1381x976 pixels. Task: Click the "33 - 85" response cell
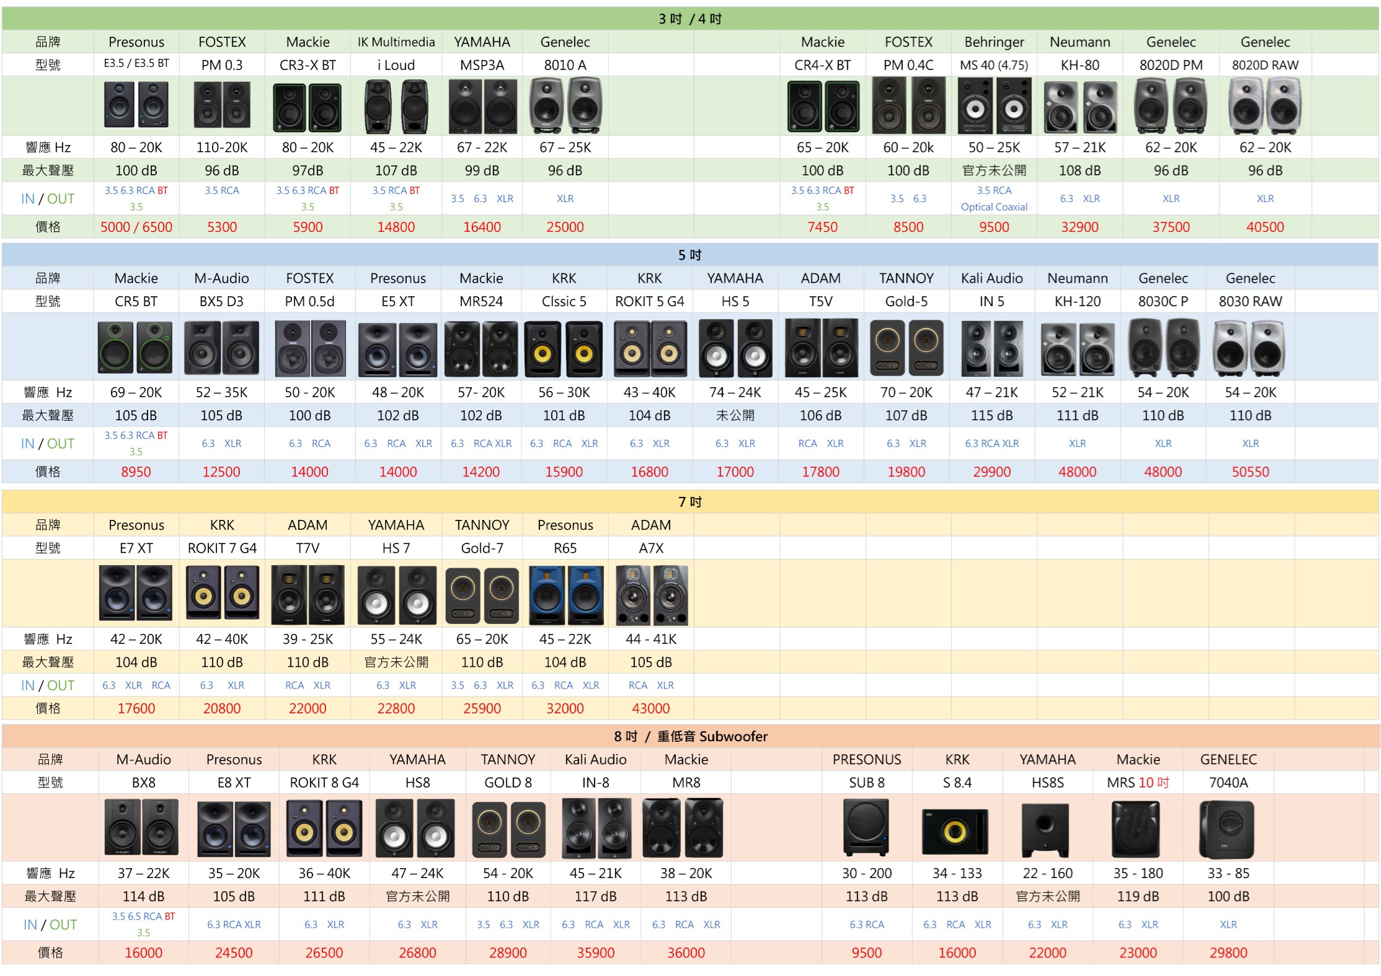1228,873
